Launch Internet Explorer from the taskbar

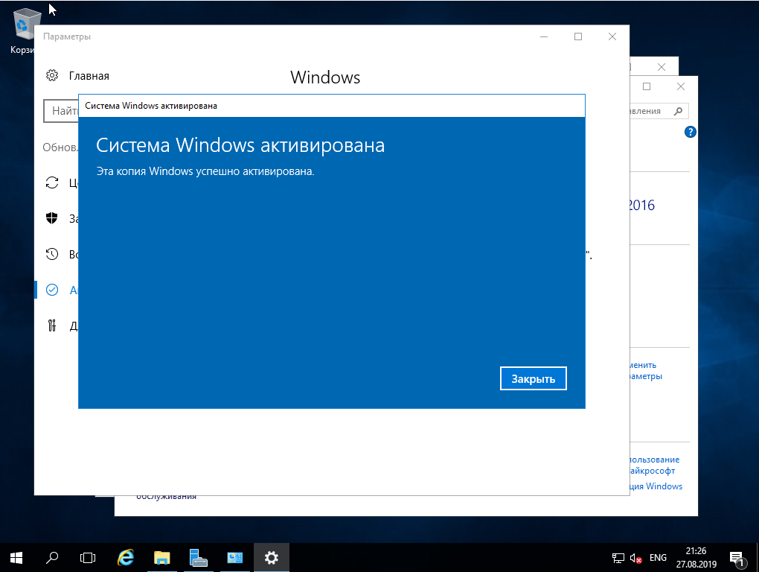click(126, 557)
